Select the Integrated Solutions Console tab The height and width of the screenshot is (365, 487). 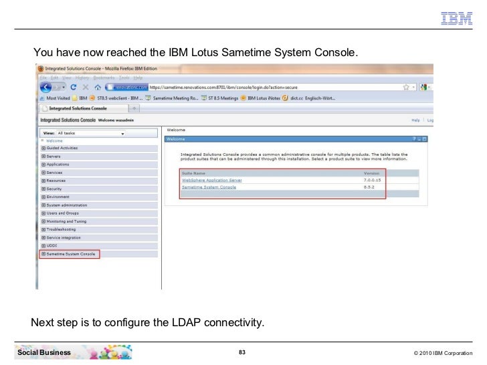[x=84, y=108]
